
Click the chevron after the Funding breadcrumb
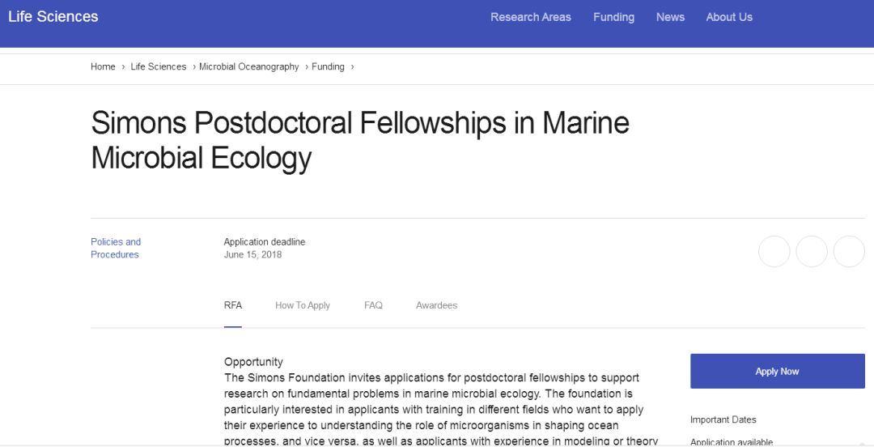352,67
